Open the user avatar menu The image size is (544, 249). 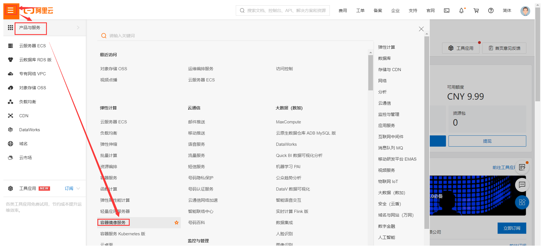pyautogui.click(x=525, y=11)
